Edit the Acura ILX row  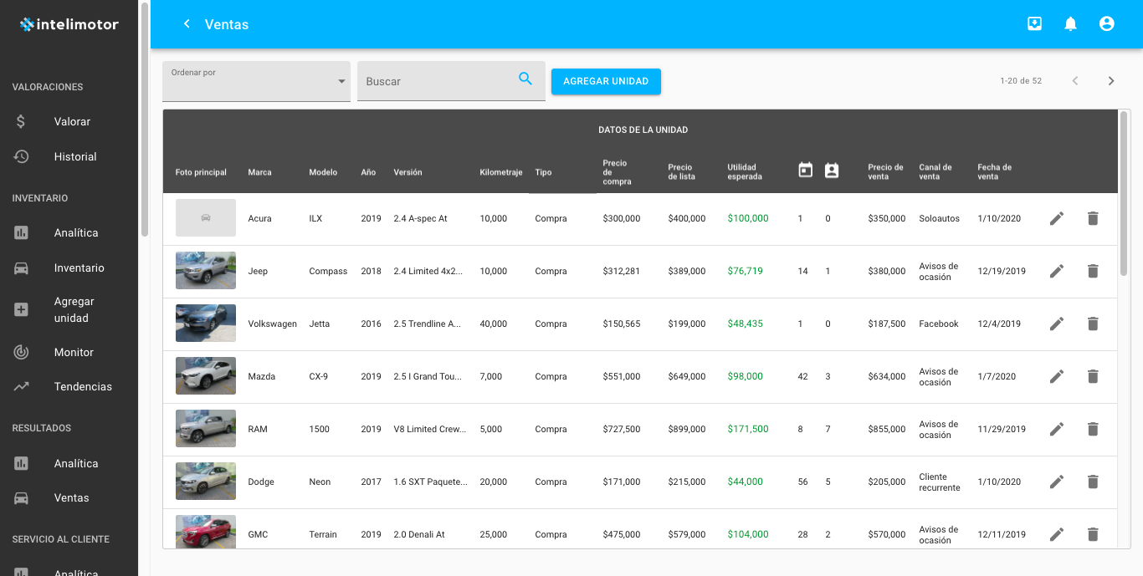coord(1057,218)
